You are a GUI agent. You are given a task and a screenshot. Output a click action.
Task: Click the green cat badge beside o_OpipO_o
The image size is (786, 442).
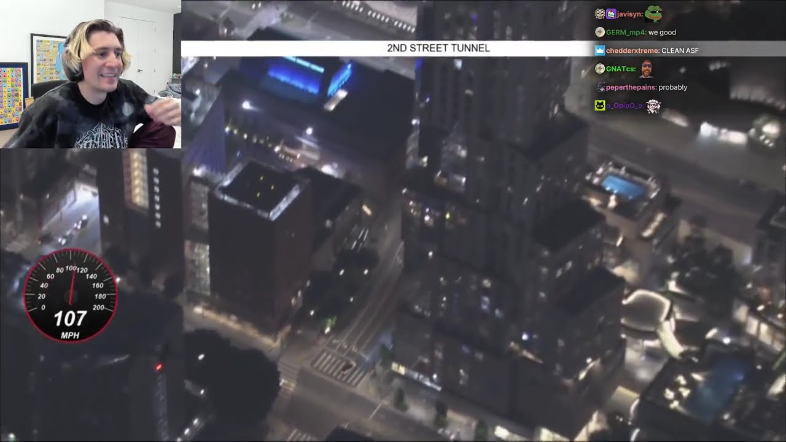(600, 106)
